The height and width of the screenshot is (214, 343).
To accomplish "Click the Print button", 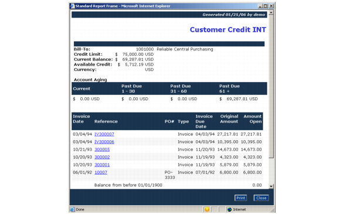I will coord(240,198).
